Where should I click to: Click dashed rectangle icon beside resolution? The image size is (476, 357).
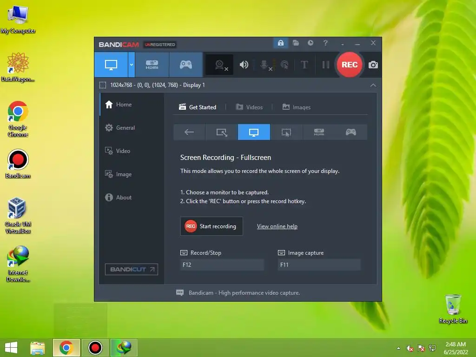point(103,85)
